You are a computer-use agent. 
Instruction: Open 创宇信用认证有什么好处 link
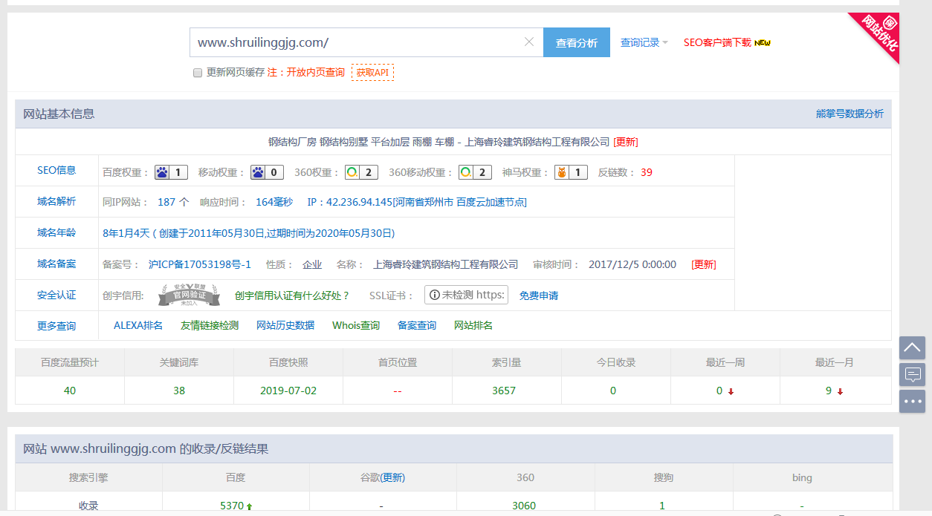click(x=292, y=295)
